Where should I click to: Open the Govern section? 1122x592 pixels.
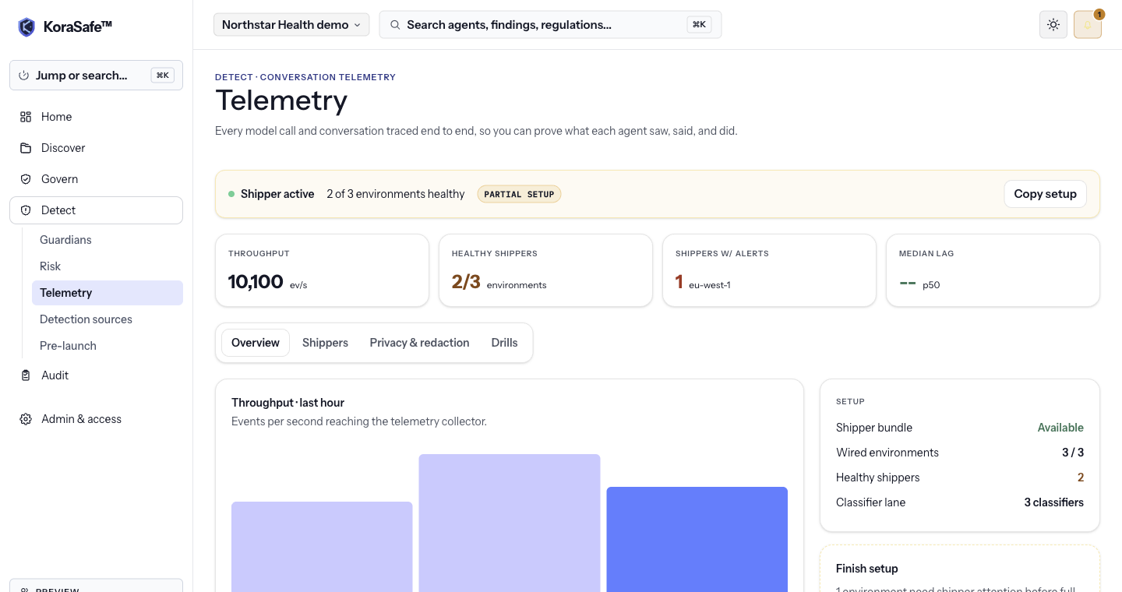(x=96, y=179)
